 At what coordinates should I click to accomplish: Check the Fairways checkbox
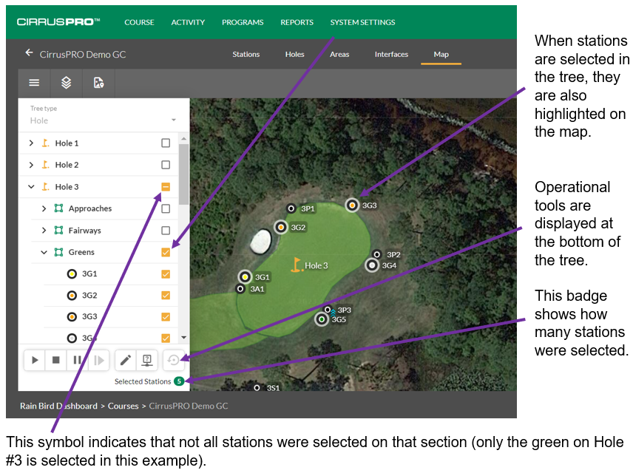[166, 231]
